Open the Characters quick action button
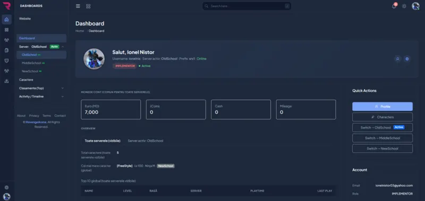This screenshot has width=425, height=201. click(x=382, y=117)
